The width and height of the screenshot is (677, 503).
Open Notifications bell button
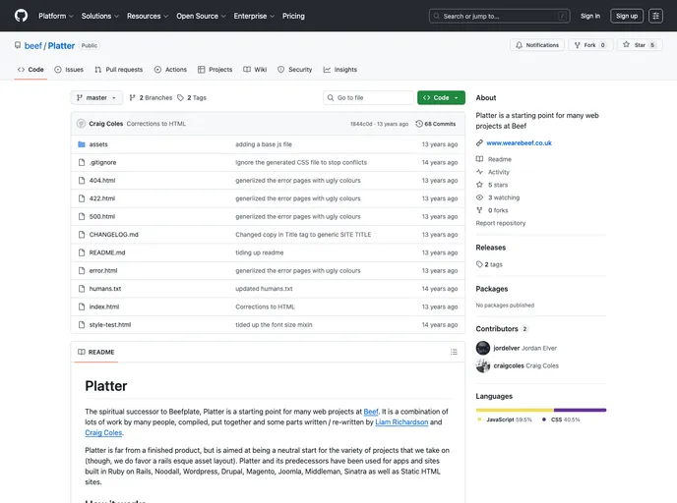(x=536, y=45)
